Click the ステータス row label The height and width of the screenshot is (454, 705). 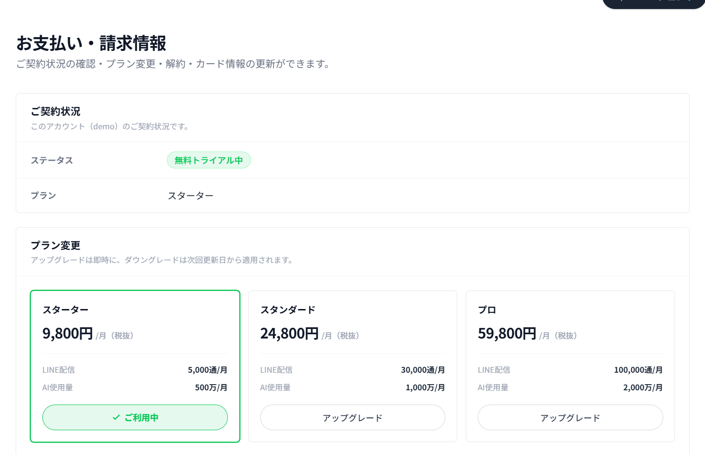point(52,160)
